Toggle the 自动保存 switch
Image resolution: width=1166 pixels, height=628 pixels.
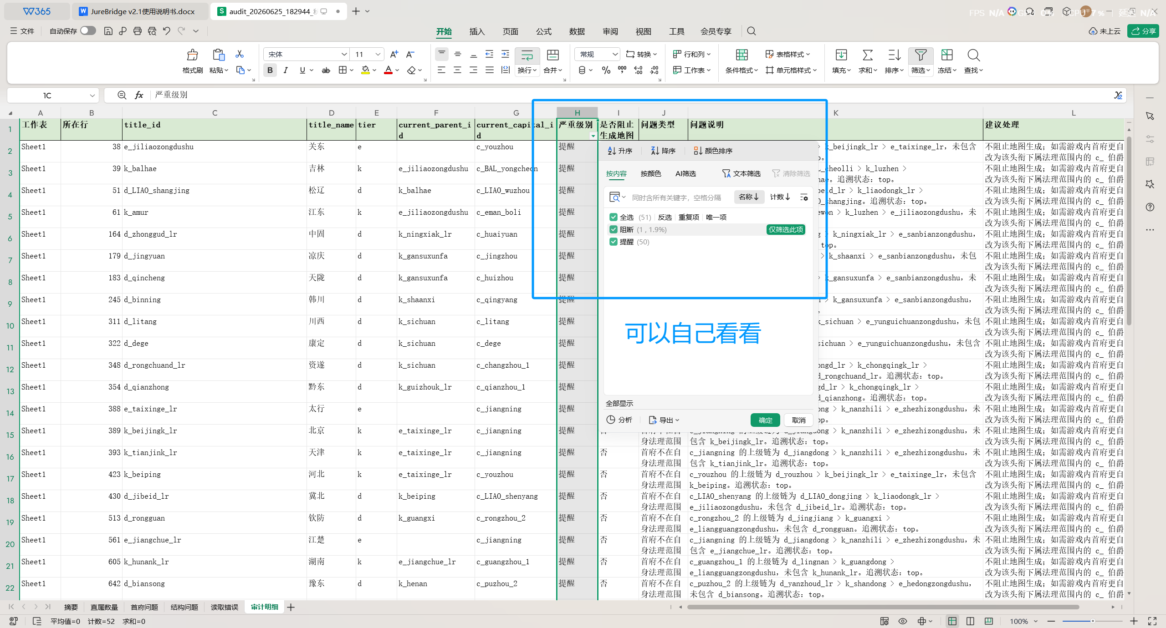coord(88,30)
